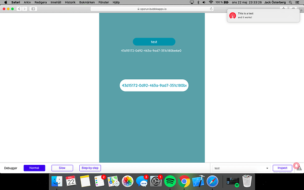Open the user menu Jack Österberg
This screenshot has height=190, width=304.
coord(275,2)
